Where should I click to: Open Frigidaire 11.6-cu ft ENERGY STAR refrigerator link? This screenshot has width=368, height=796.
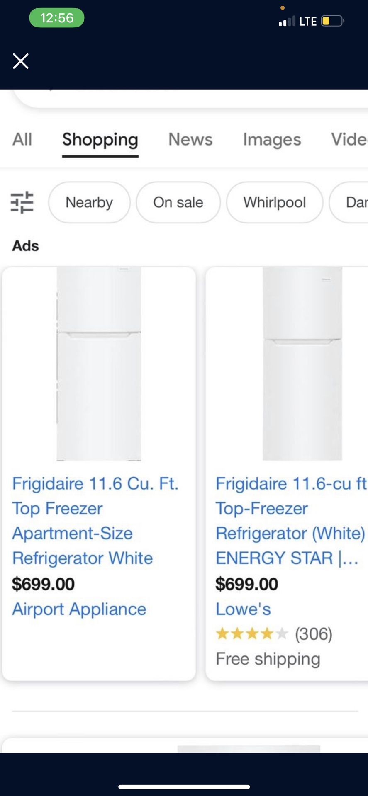point(290,521)
